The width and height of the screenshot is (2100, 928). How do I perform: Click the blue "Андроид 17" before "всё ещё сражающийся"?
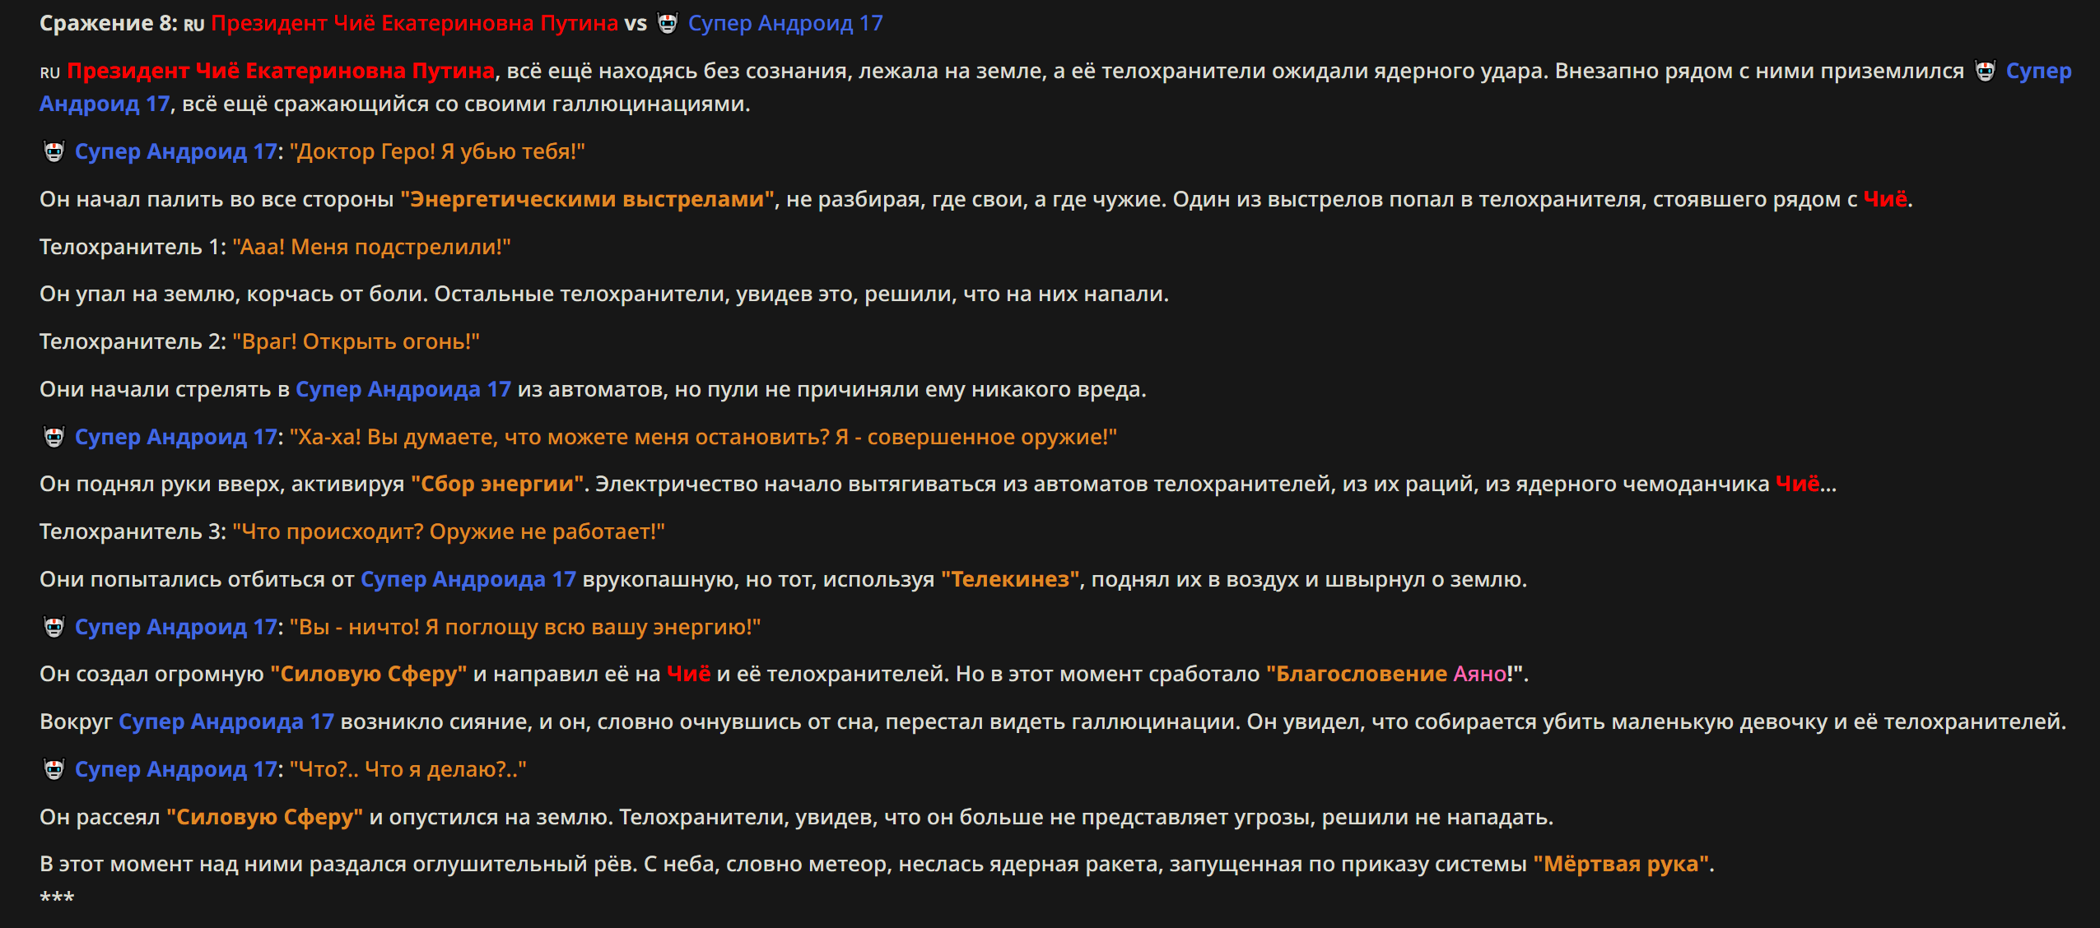(105, 104)
